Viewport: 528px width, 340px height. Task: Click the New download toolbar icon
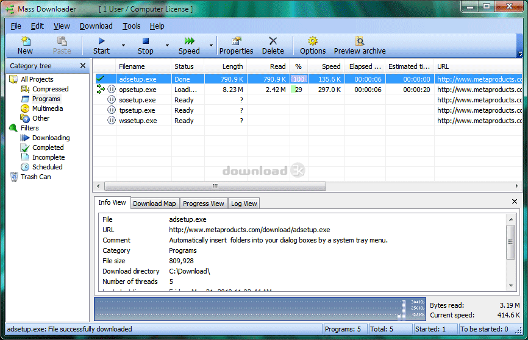[25, 45]
